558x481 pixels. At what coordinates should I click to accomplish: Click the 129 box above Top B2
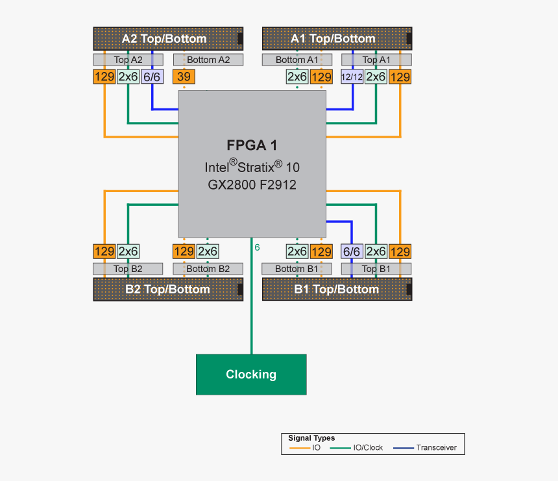pos(104,251)
